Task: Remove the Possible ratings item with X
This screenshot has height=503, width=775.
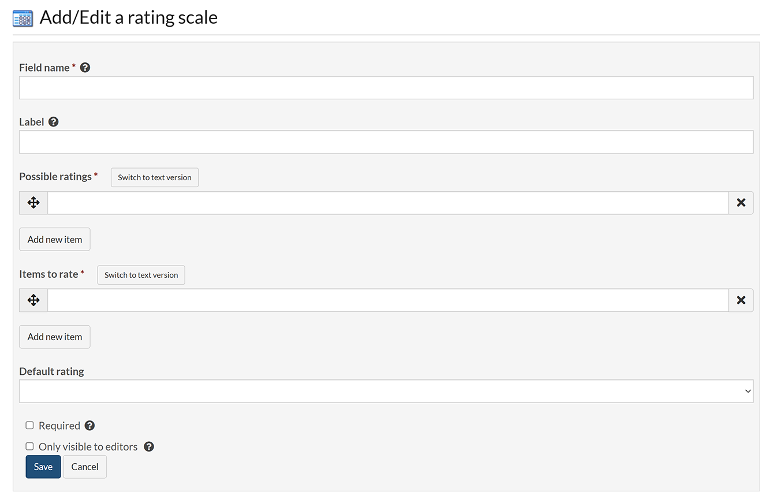Action: tap(741, 203)
